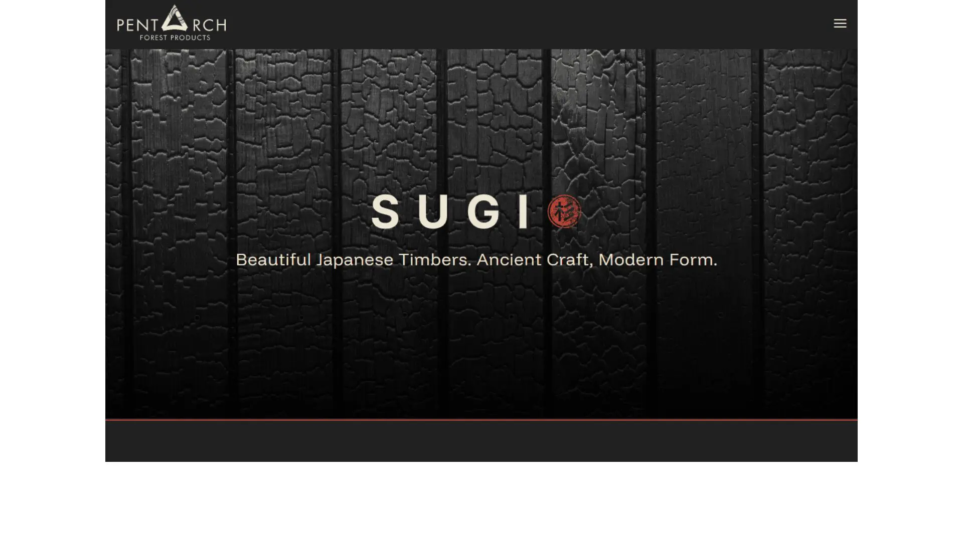Click the words "Ancient Craft" in the tagline
The height and width of the screenshot is (541, 963).
tap(532, 259)
